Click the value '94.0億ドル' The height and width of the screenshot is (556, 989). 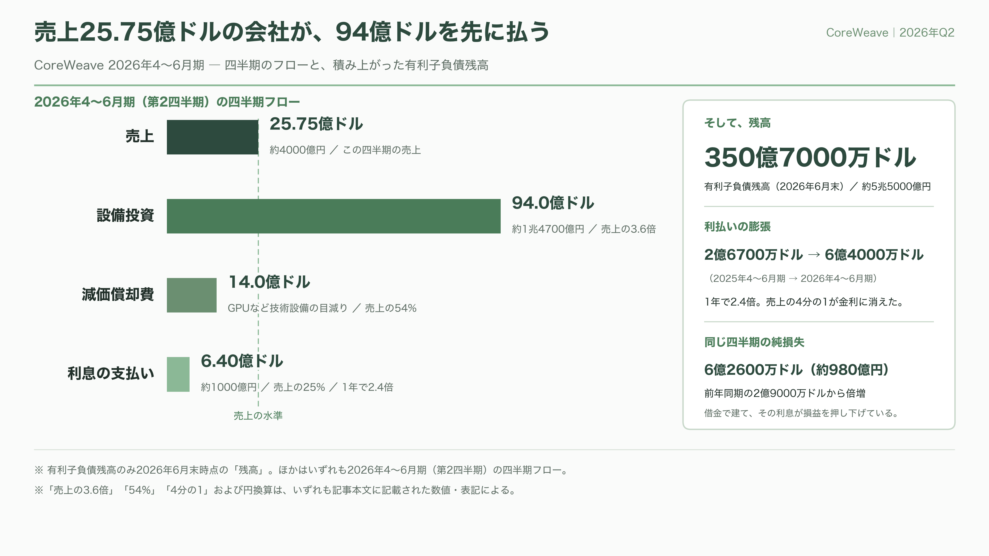(553, 203)
